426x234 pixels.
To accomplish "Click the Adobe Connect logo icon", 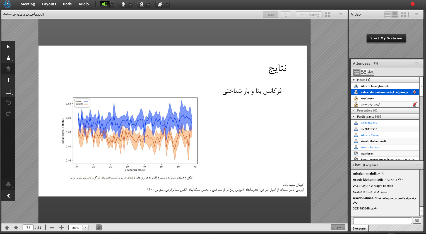I will click(7, 4).
